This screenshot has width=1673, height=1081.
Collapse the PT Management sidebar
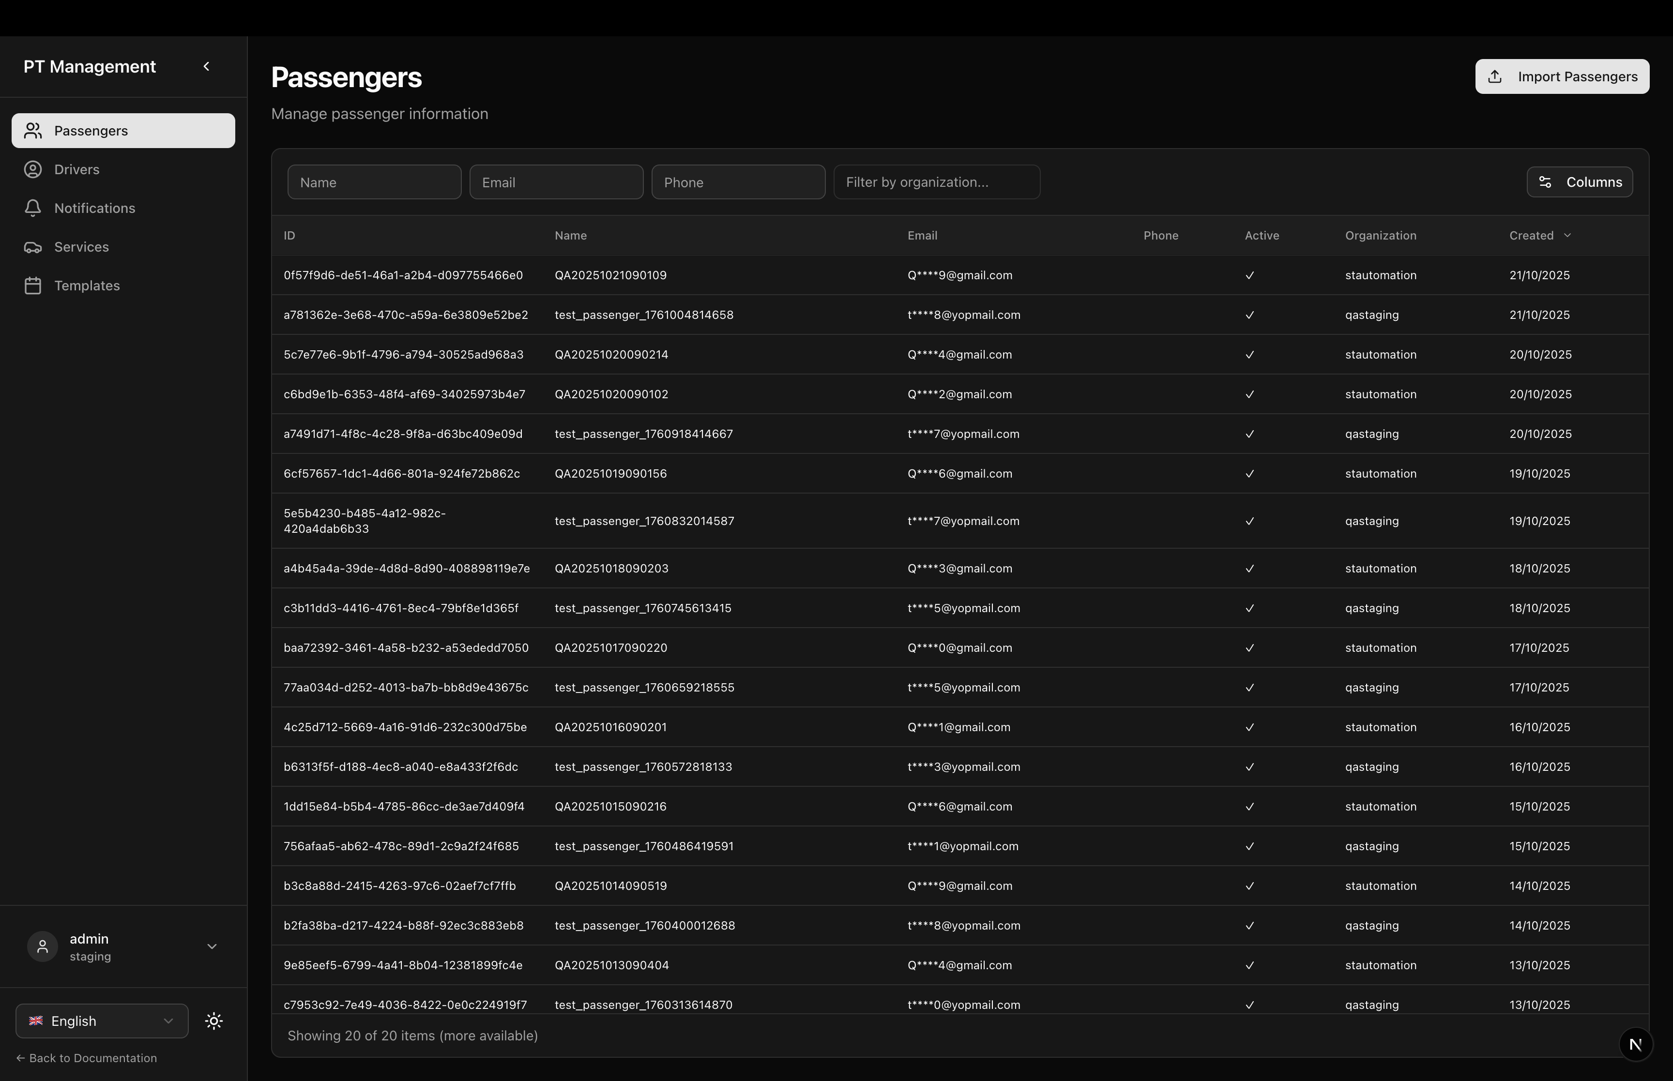tap(206, 66)
